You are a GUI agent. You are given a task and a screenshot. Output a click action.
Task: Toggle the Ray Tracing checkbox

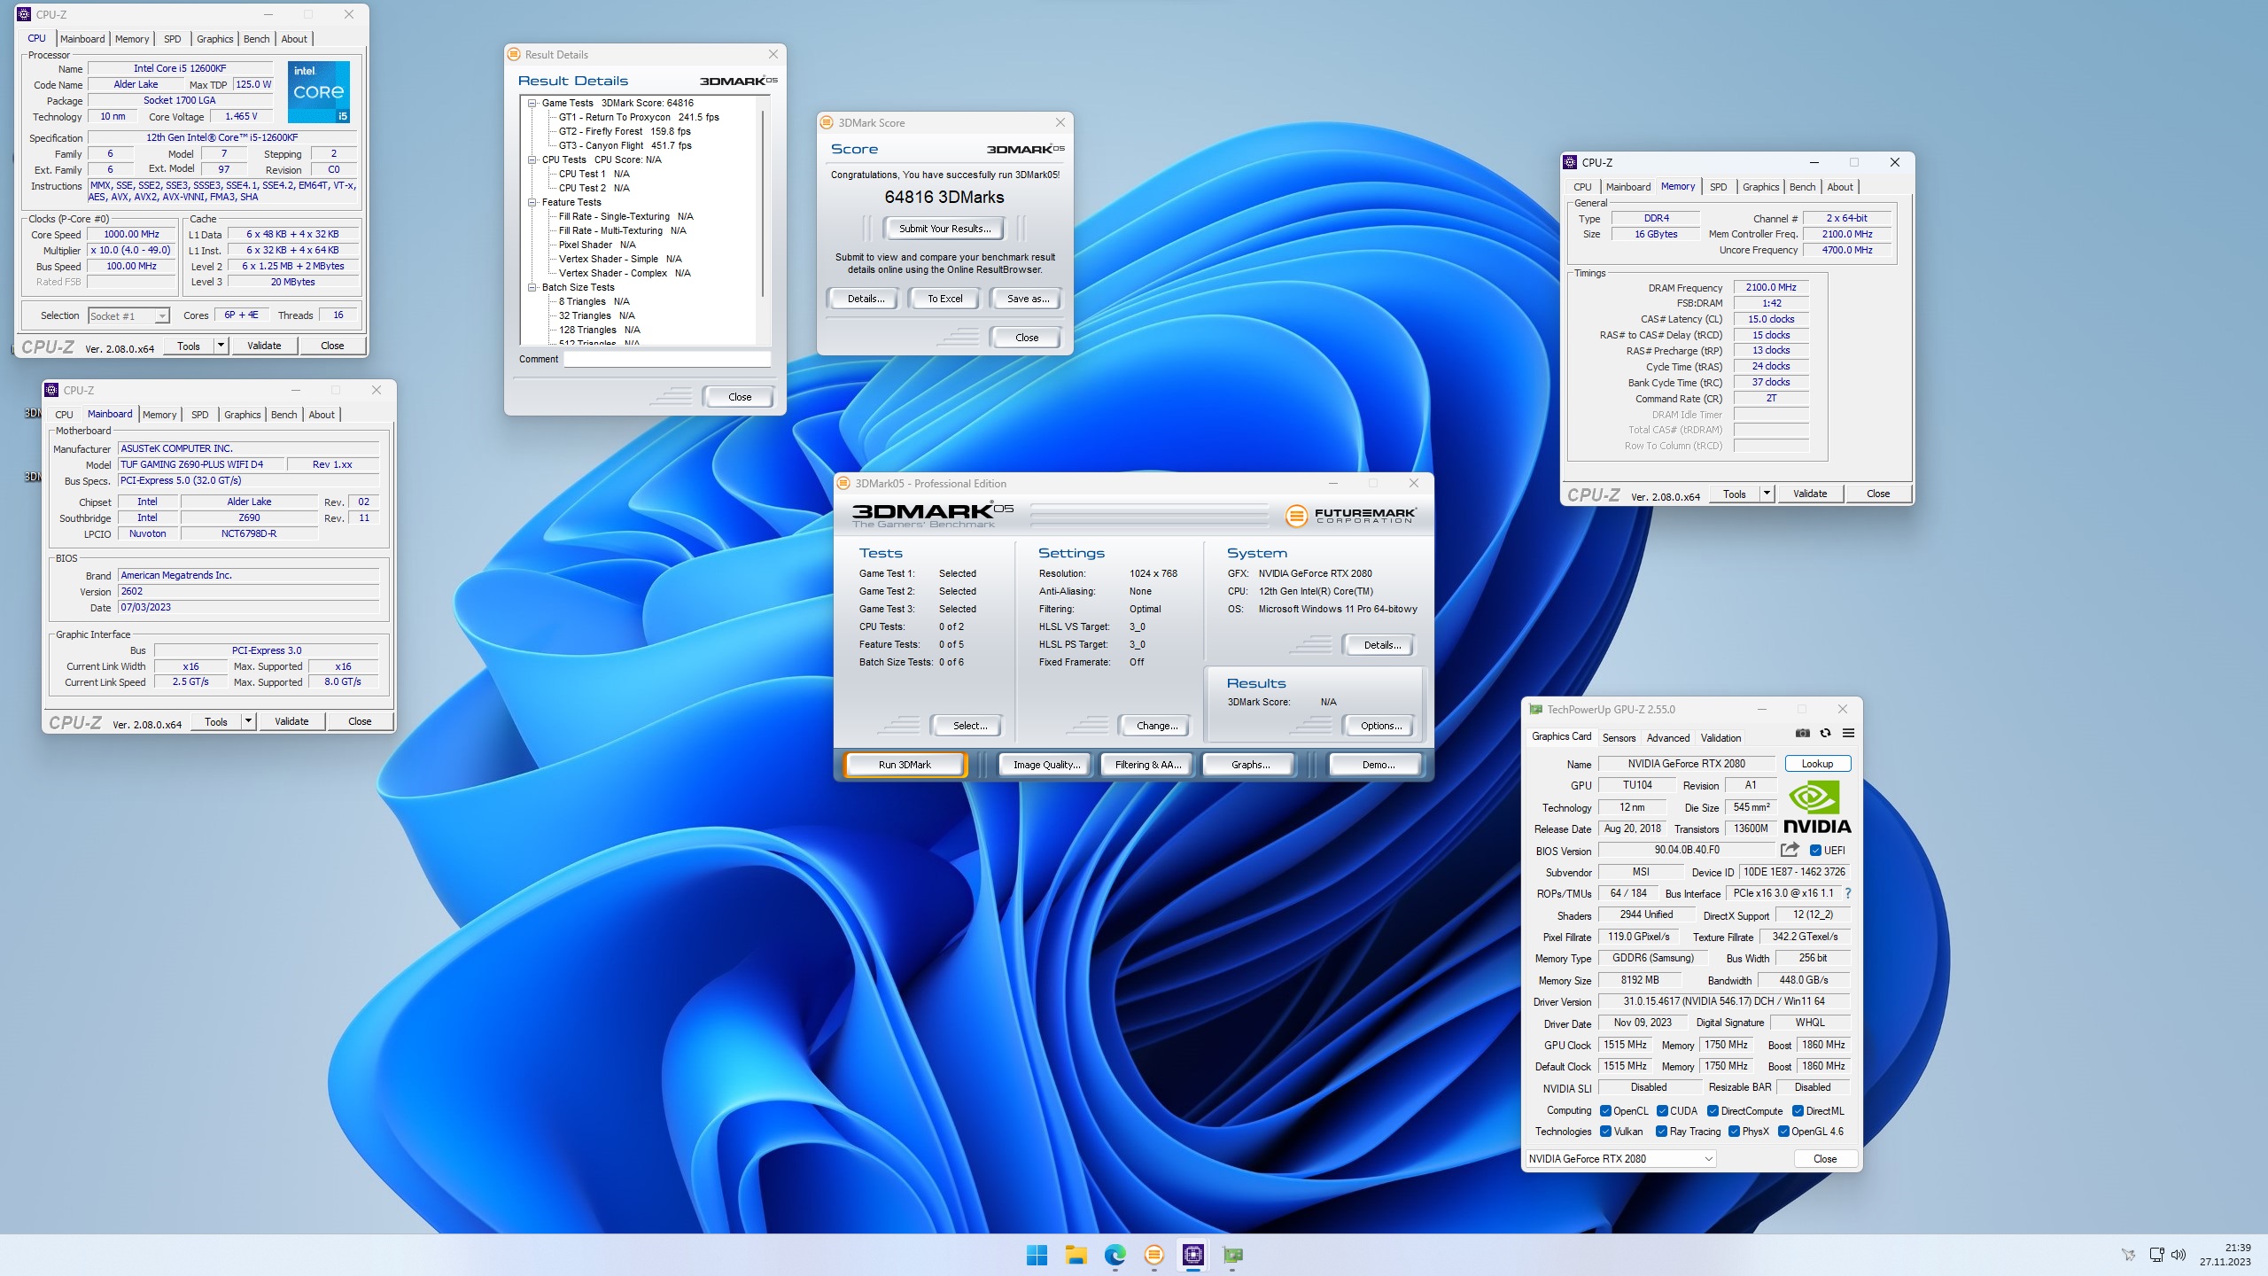1661,1132
